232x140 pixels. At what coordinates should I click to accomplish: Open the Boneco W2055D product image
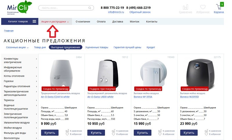[201, 73]
